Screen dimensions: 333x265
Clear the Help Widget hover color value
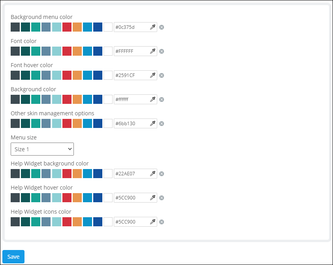pos(162,197)
